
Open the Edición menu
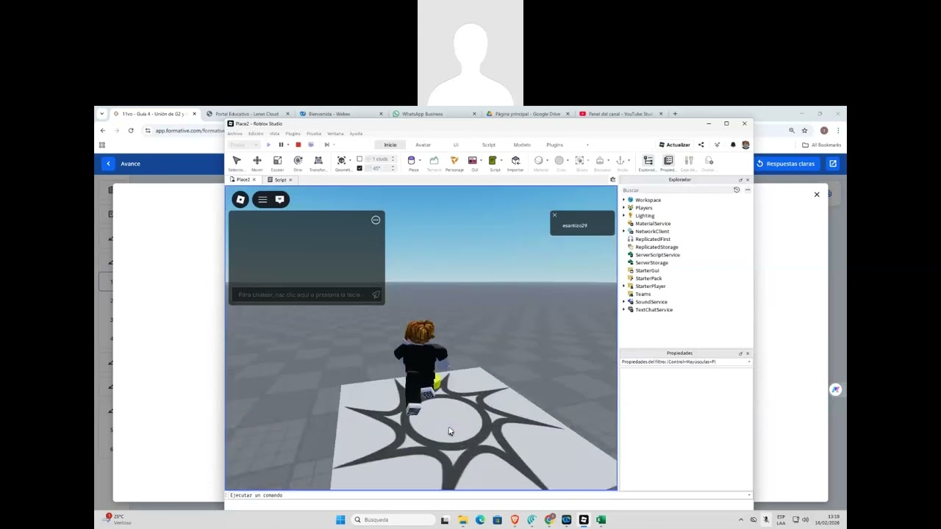(x=256, y=134)
